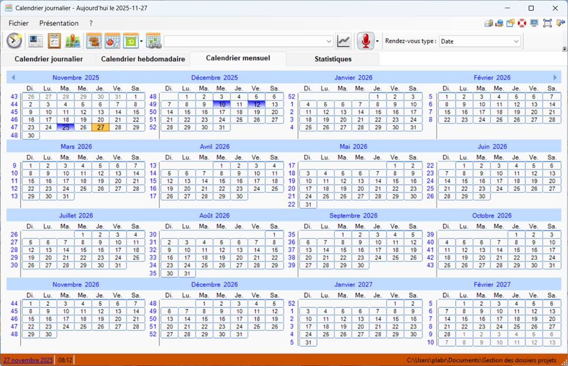Click the red microphone recording button
The image size is (568, 366).
tap(365, 41)
